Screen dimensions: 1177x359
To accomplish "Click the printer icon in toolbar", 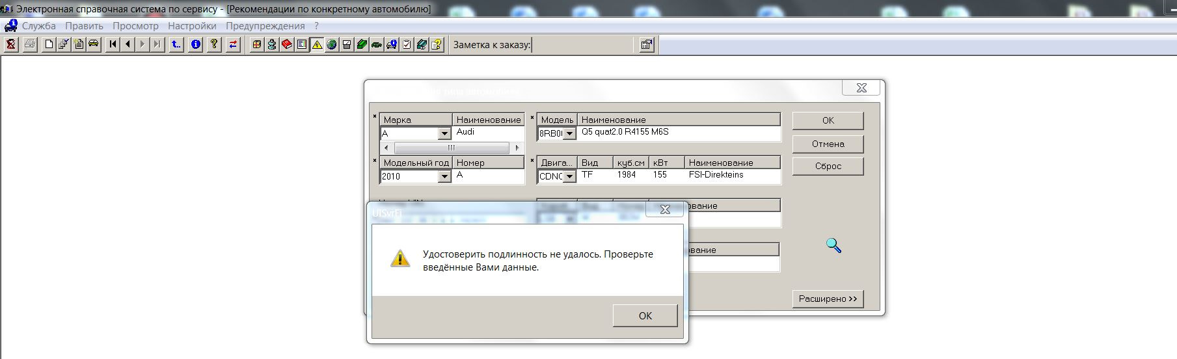I will tap(30, 45).
